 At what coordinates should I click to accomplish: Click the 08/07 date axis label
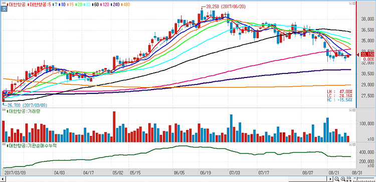[308, 172]
